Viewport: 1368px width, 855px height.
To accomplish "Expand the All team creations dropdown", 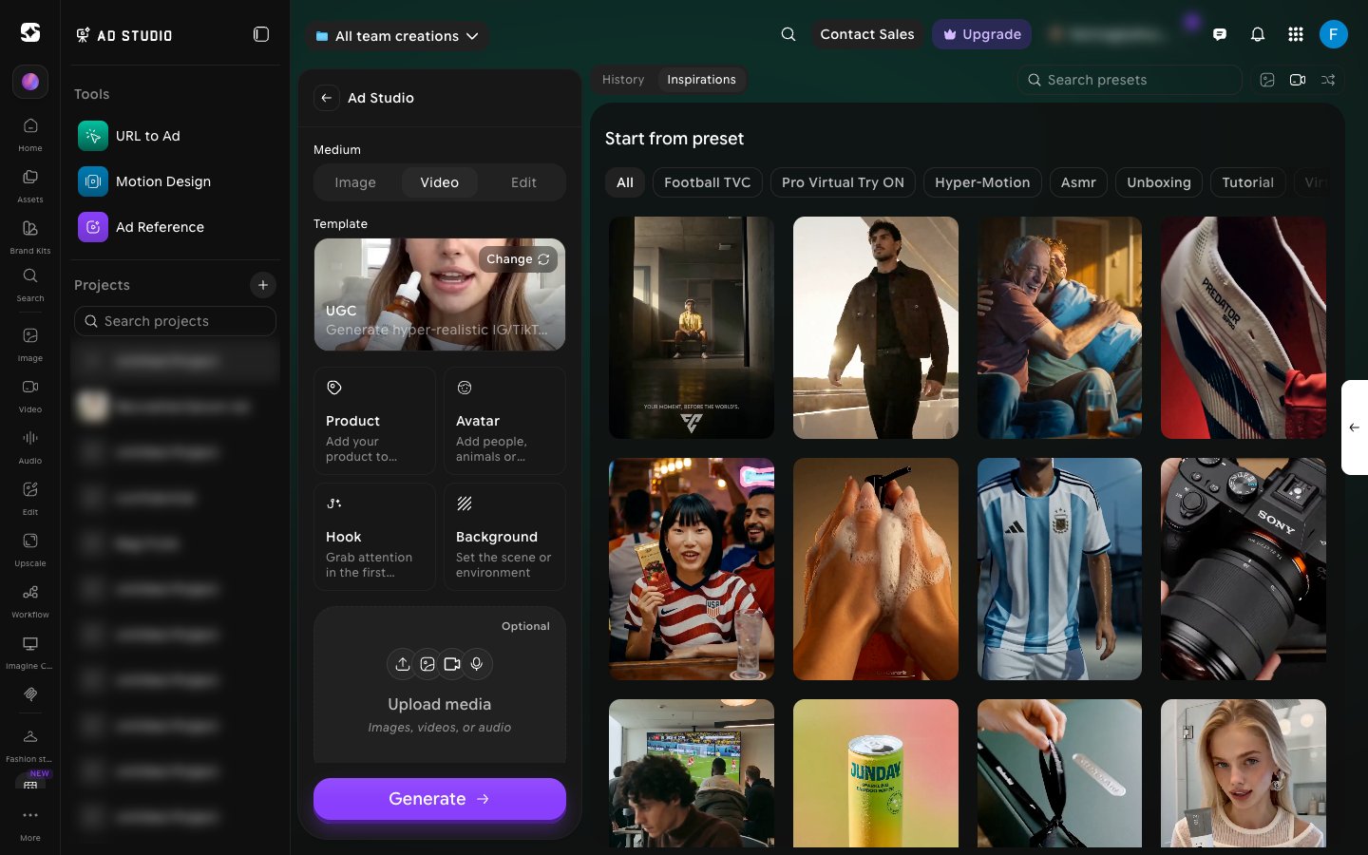I will pos(397,36).
